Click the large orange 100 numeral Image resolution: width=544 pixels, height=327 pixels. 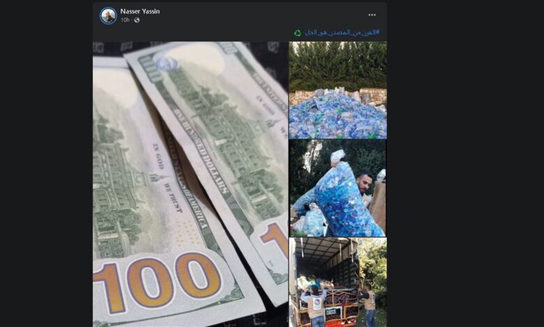(x=158, y=282)
